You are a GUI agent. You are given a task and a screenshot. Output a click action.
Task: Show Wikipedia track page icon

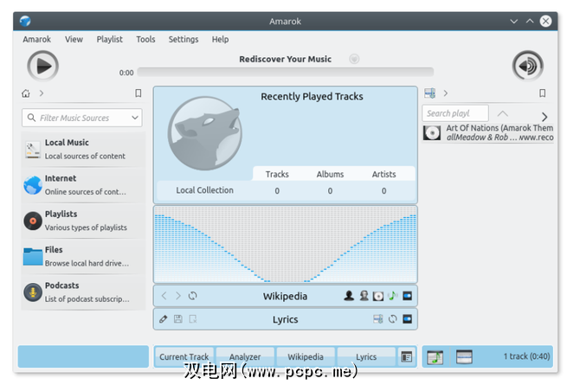coord(392,296)
